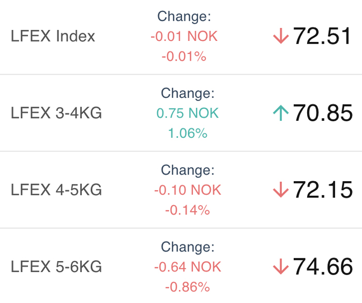This screenshot has width=362, height=303.
Task: Click the red down arrow beside 74.66
Action: pos(281,266)
